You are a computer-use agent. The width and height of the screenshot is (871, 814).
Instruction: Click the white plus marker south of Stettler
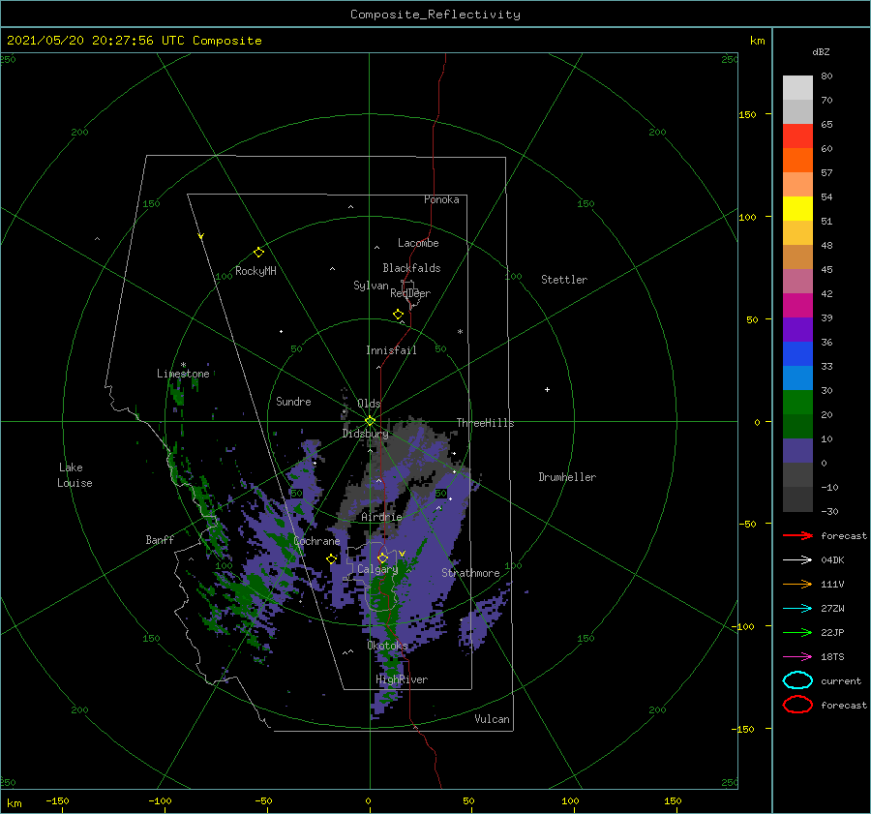547,389
